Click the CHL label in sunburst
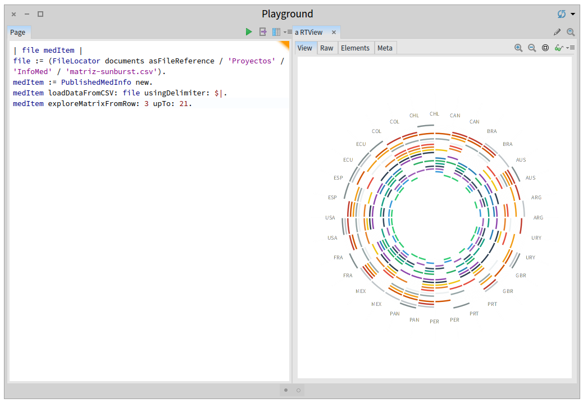This screenshot has width=583, height=403. click(x=434, y=113)
